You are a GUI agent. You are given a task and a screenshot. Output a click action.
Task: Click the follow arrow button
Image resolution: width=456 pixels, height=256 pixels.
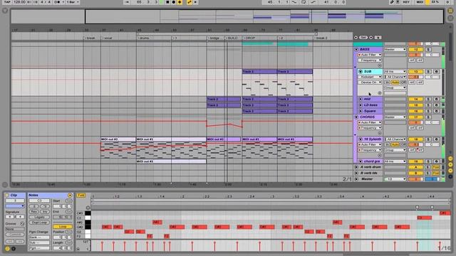(x=127, y=2)
